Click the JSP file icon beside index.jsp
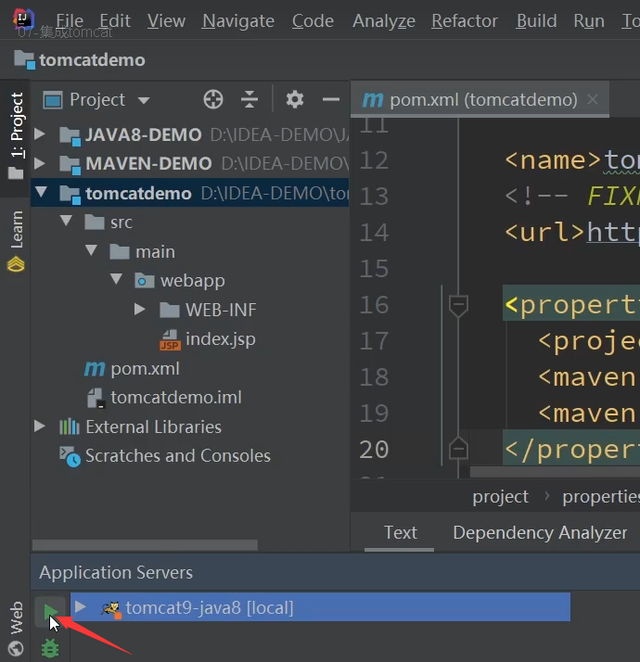This screenshot has width=640, height=662. click(171, 340)
